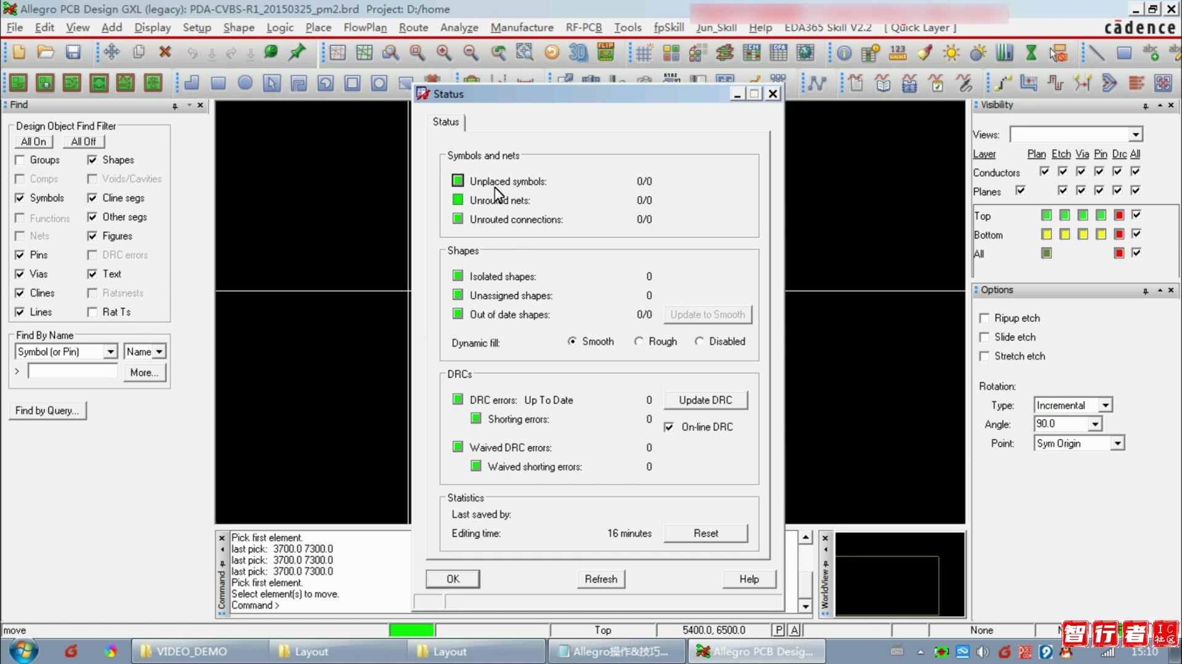Click the Windows Start button
The height and width of the screenshot is (664, 1182).
click(23, 651)
